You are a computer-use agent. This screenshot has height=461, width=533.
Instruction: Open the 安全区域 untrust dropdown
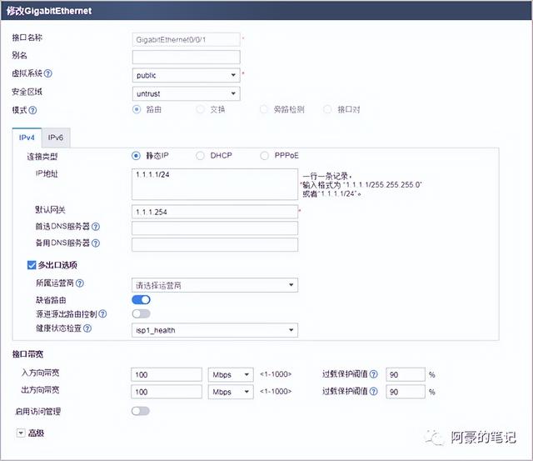pos(186,93)
